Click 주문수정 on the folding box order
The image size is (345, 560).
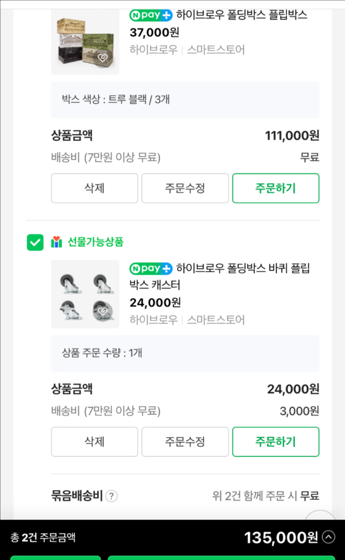tap(185, 188)
